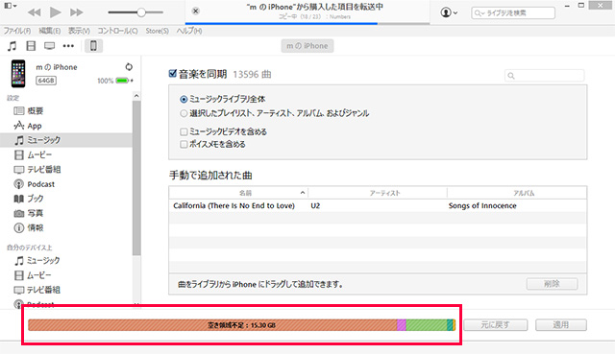Click the sidebar scrollbar thumb
Image resolution: width=615 pixels, height=354 pixels.
[136, 178]
